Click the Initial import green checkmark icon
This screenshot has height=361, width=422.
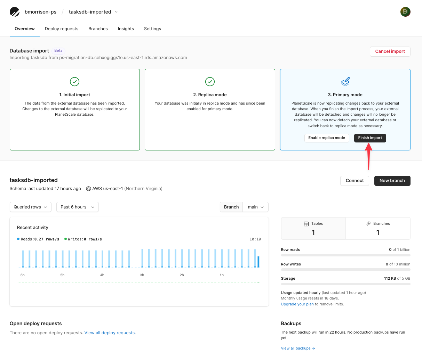[75, 82]
